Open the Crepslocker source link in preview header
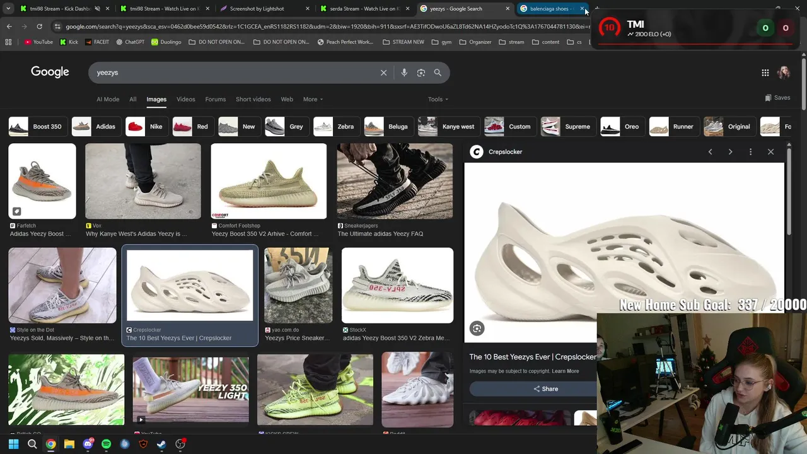Screen dimensions: 807x454 496,152
